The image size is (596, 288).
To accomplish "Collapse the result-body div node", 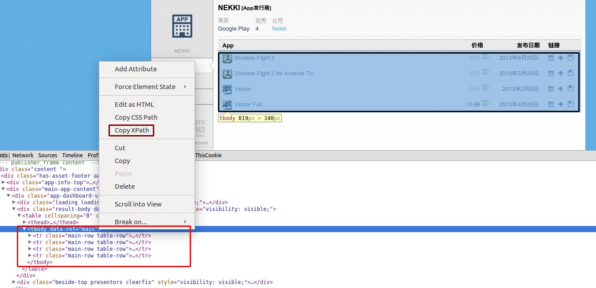I will click(x=14, y=209).
